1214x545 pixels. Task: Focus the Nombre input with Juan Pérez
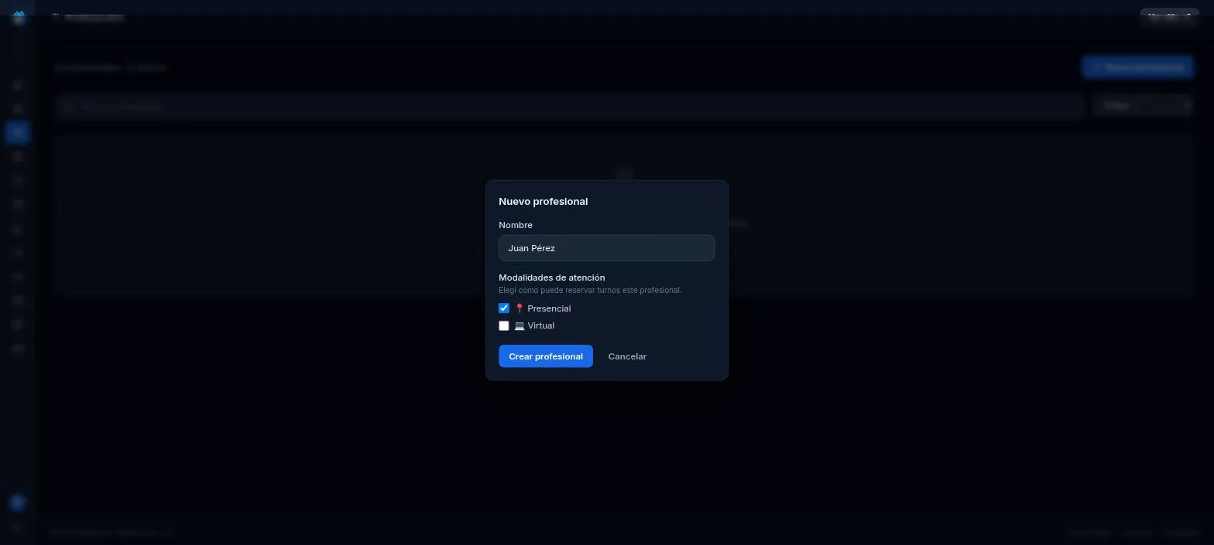[x=607, y=248]
